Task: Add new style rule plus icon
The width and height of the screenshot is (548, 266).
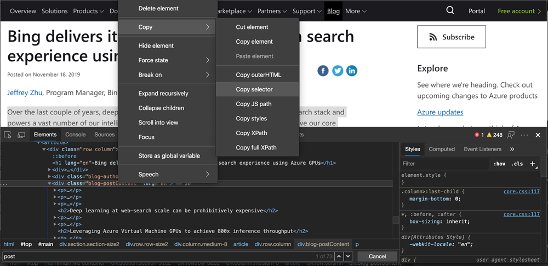Action: [x=533, y=163]
